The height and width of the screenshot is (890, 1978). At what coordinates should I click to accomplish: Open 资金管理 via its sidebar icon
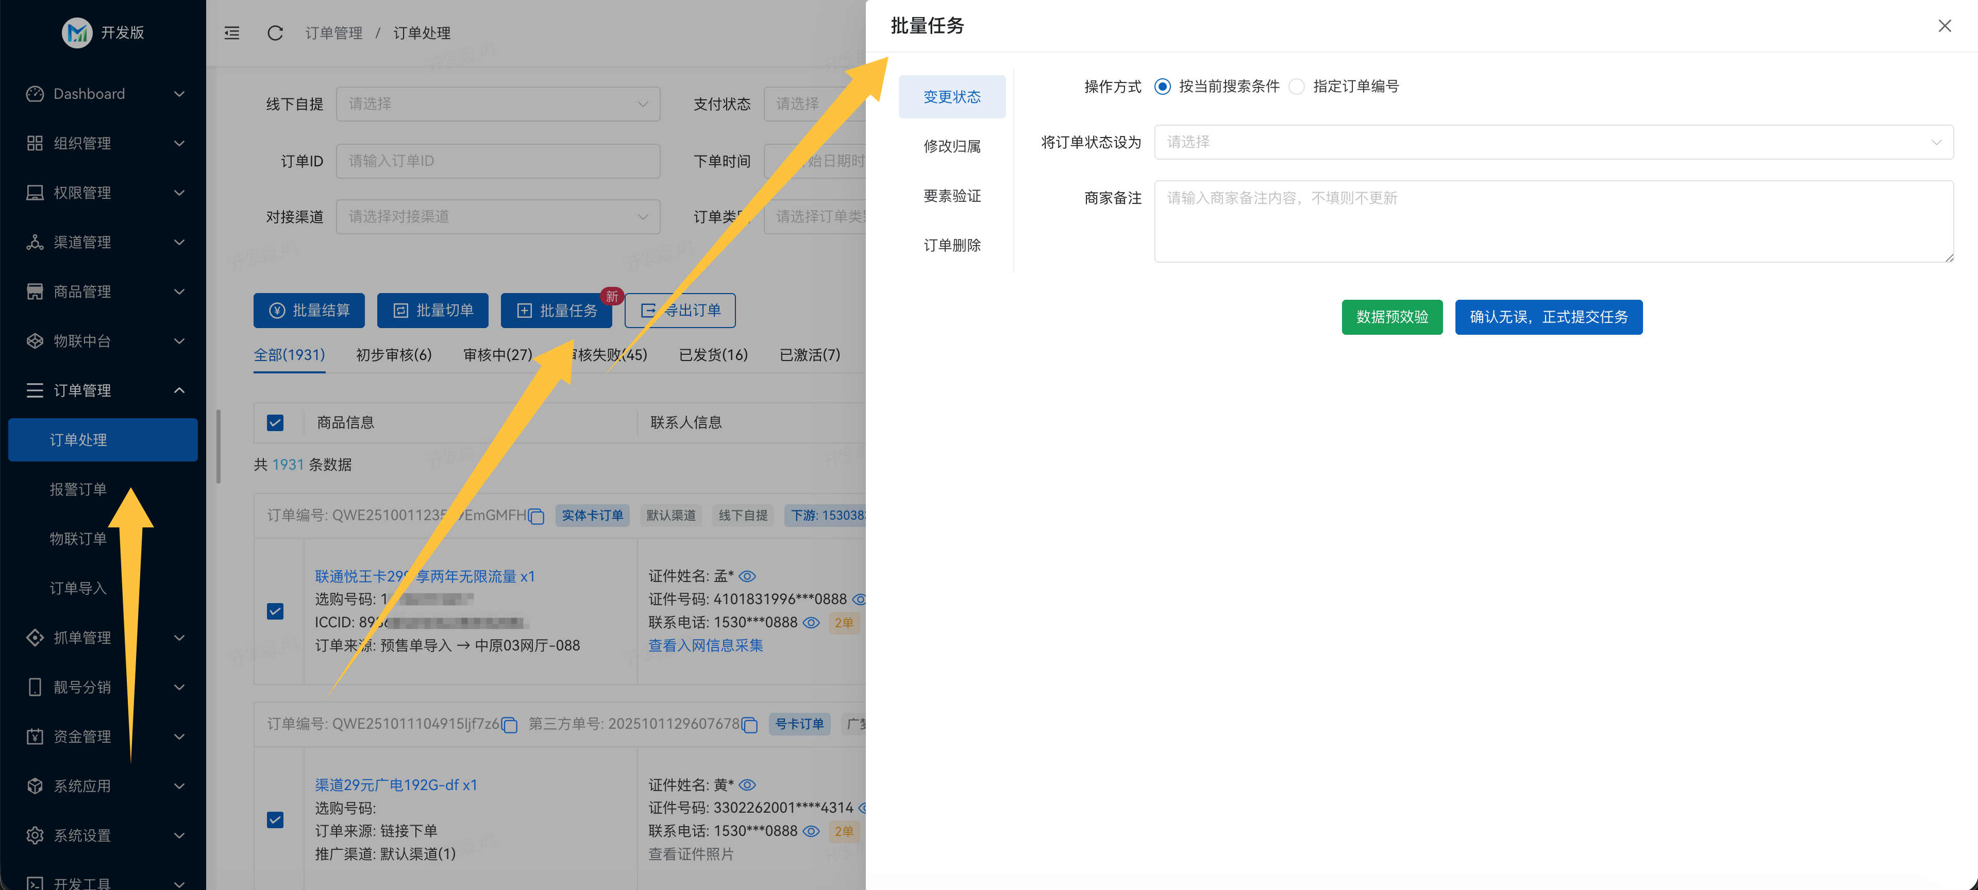[35, 736]
